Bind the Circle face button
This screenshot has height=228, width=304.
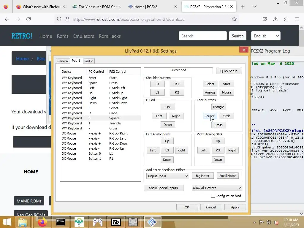[x=227, y=116]
